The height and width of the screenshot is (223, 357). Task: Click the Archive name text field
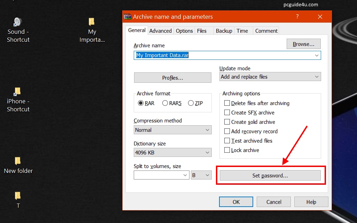coord(223,55)
